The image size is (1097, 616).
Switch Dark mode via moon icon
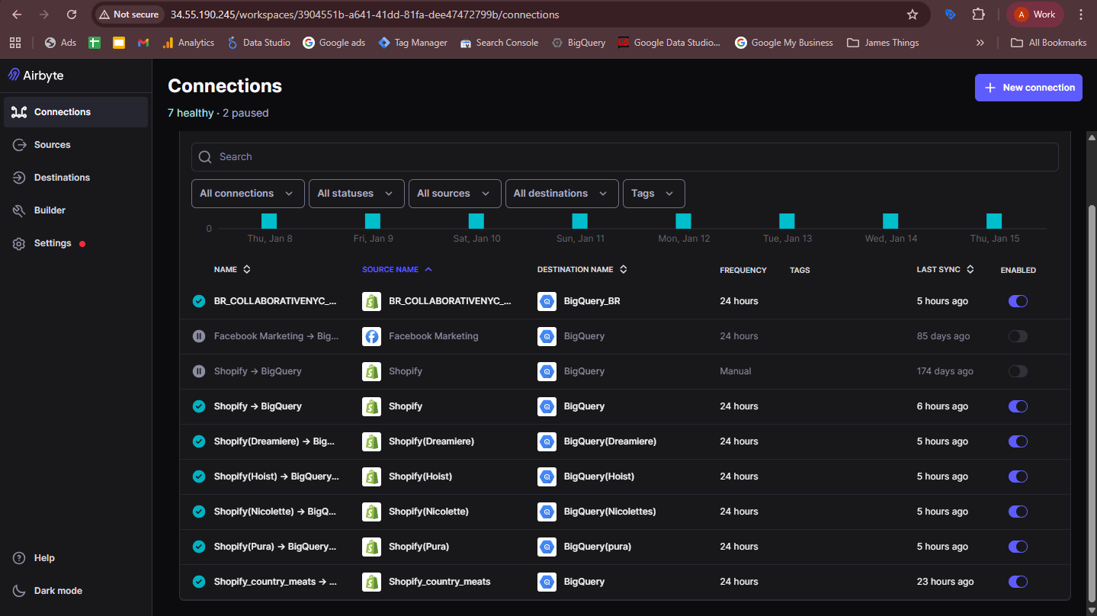[20, 591]
